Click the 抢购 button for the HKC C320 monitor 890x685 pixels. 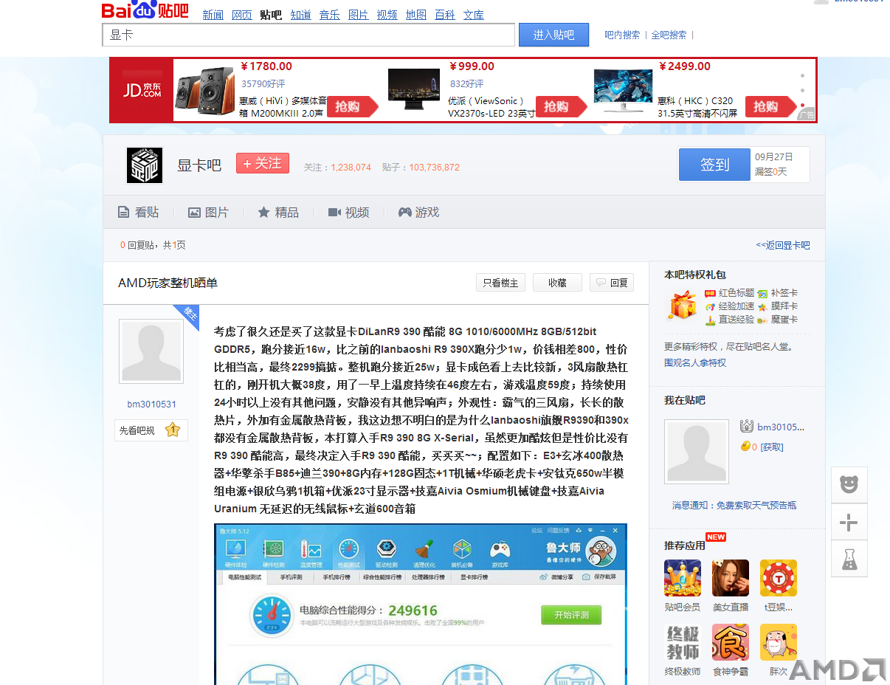pyautogui.click(x=770, y=107)
